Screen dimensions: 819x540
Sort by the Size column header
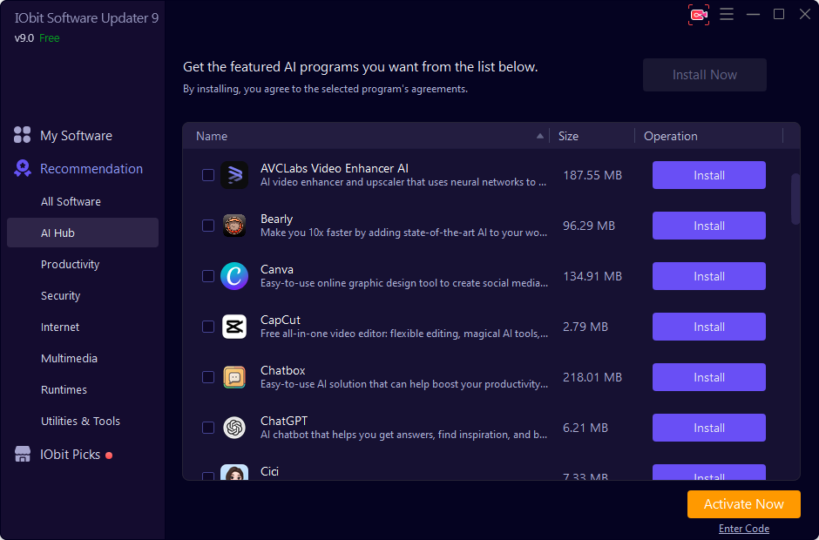point(568,136)
